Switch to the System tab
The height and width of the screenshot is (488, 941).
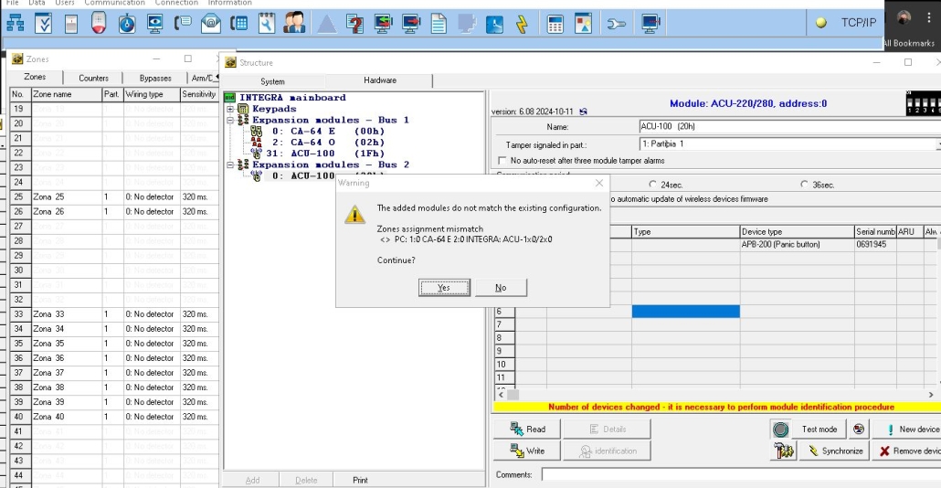(x=272, y=81)
